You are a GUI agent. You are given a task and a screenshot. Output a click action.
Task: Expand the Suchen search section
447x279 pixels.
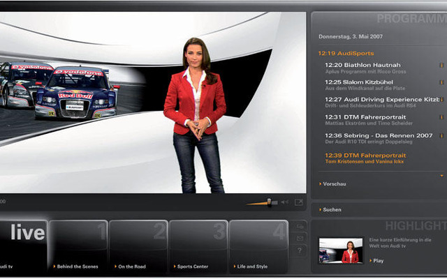330,209
